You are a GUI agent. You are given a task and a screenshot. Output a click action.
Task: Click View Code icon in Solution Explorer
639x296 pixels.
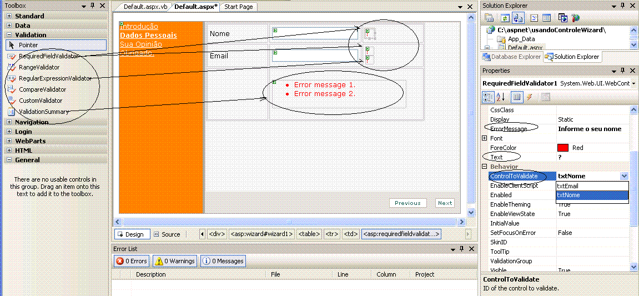[534, 18]
